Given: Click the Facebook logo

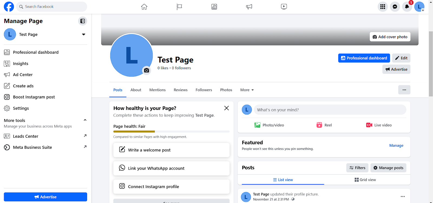Looking at the screenshot, I should pos(9,6).
